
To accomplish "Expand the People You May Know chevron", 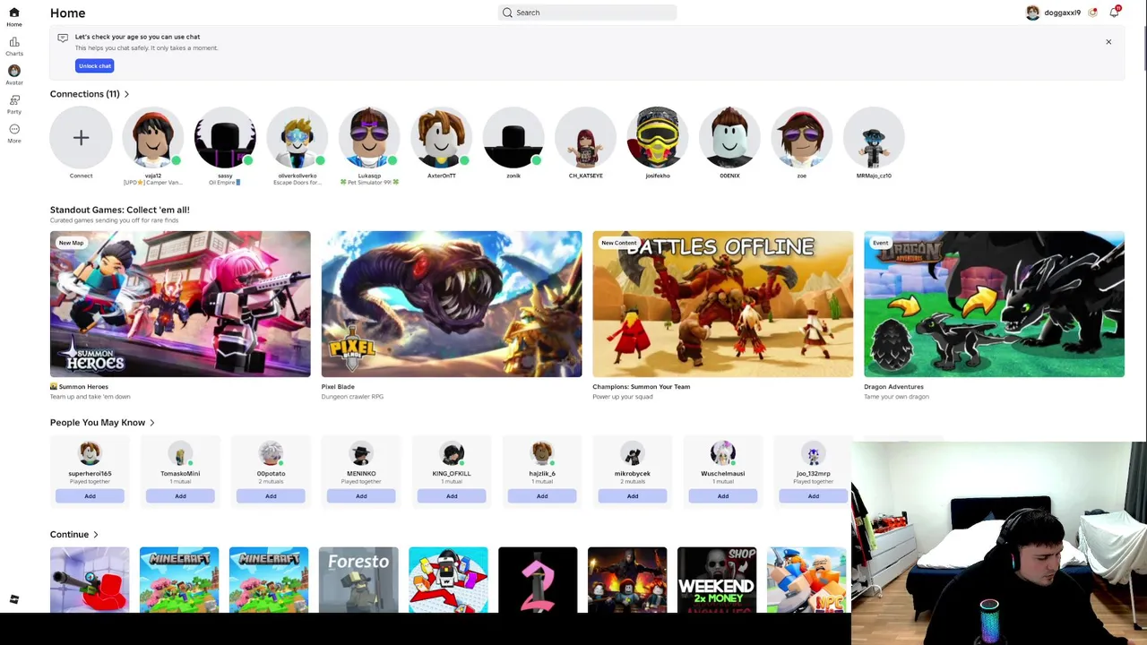I will tap(152, 423).
